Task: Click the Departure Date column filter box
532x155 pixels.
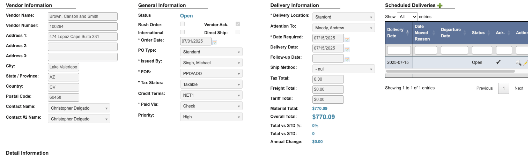Action: point(455,50)
